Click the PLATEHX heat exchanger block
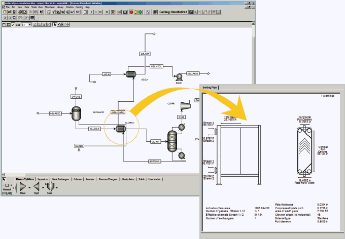This screenshot has width=345, height=239. coord(121,129)
